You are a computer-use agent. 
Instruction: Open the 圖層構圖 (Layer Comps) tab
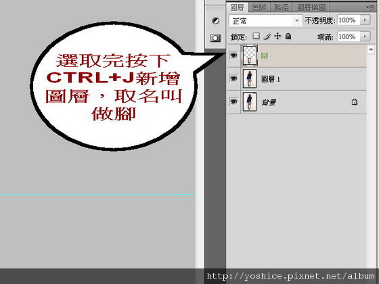311,7
